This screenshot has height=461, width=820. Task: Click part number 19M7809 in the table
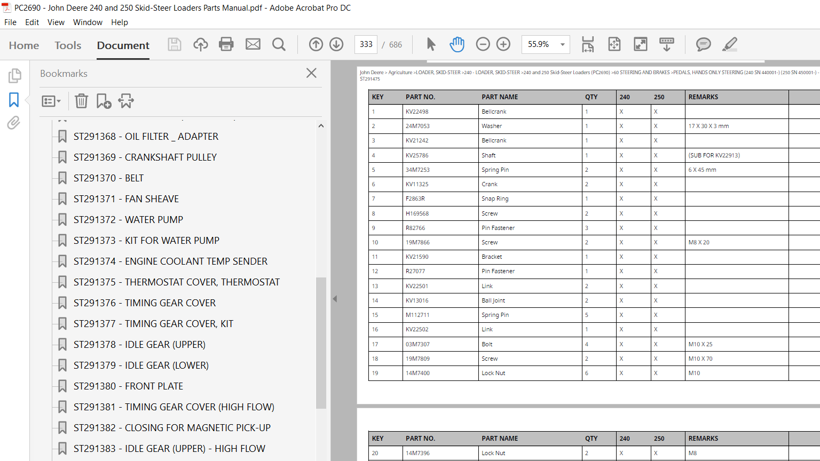coord(417,359)
